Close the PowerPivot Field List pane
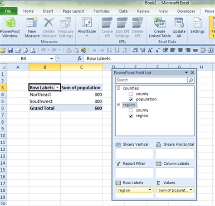The image size is (215, 206). click(192, 72)
